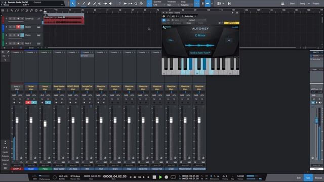Screen dimensions: 324x182
Task: Click the Record transport button
Action: [x=167, y=177]
